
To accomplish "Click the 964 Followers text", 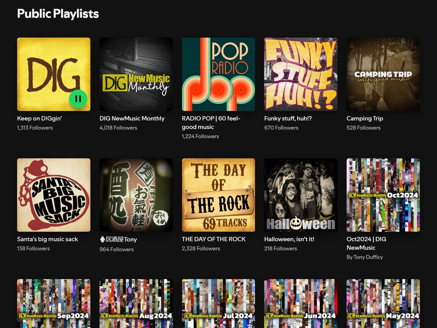I will [117, 250].
